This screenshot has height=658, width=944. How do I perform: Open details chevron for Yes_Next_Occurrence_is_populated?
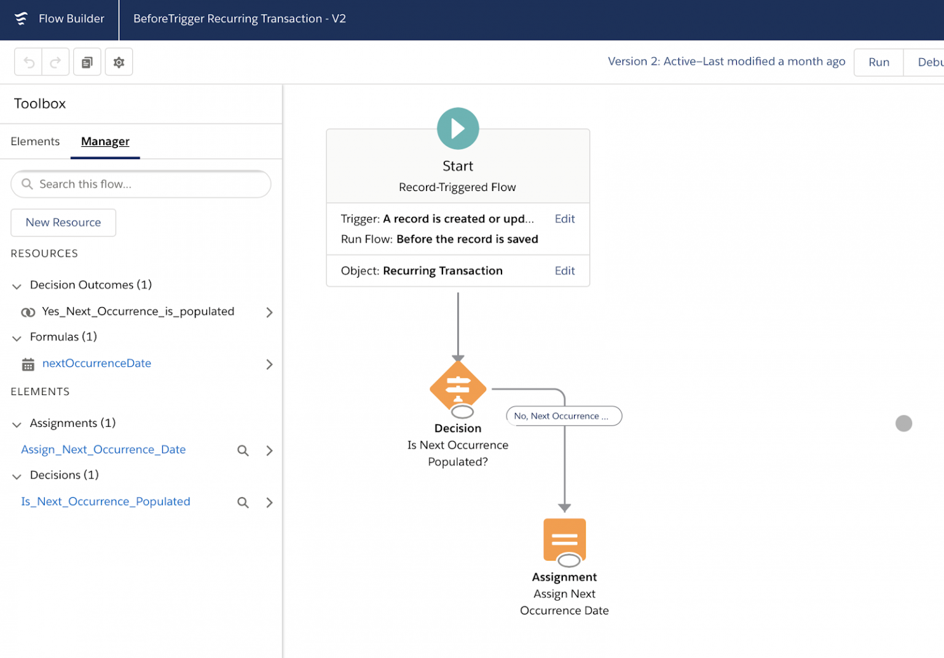coord(269,312)
